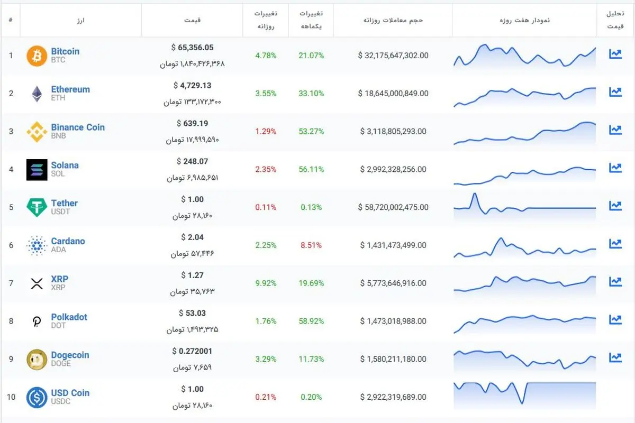Sort by the تغییرات روزانه column header

265,20
